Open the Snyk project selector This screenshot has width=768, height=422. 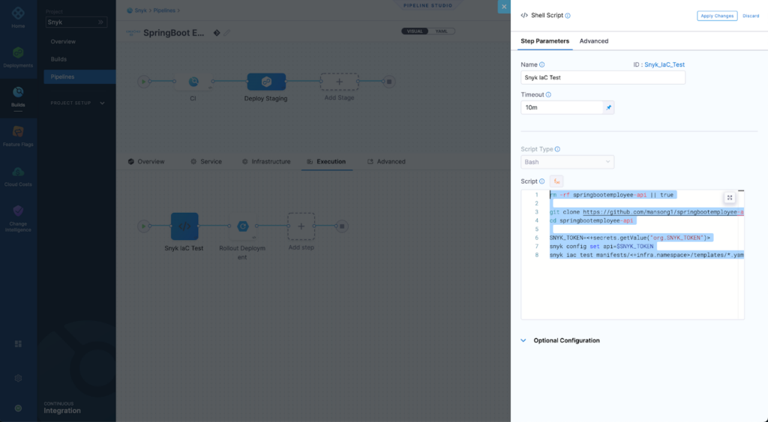76,22
